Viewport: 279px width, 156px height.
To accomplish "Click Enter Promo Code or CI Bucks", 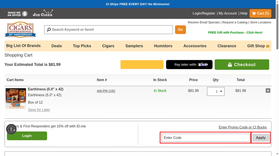I will 242,127.
